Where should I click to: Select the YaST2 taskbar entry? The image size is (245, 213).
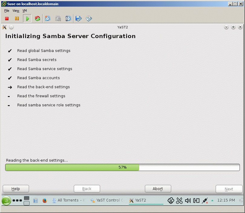[146, 200]
